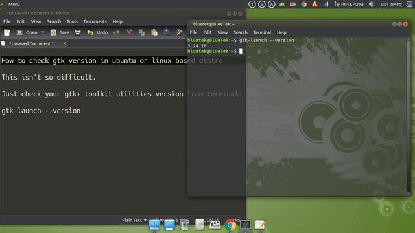Open the terminal's View menu
Image resolution: width=415 pixels, height=233 pixels.
222,32
